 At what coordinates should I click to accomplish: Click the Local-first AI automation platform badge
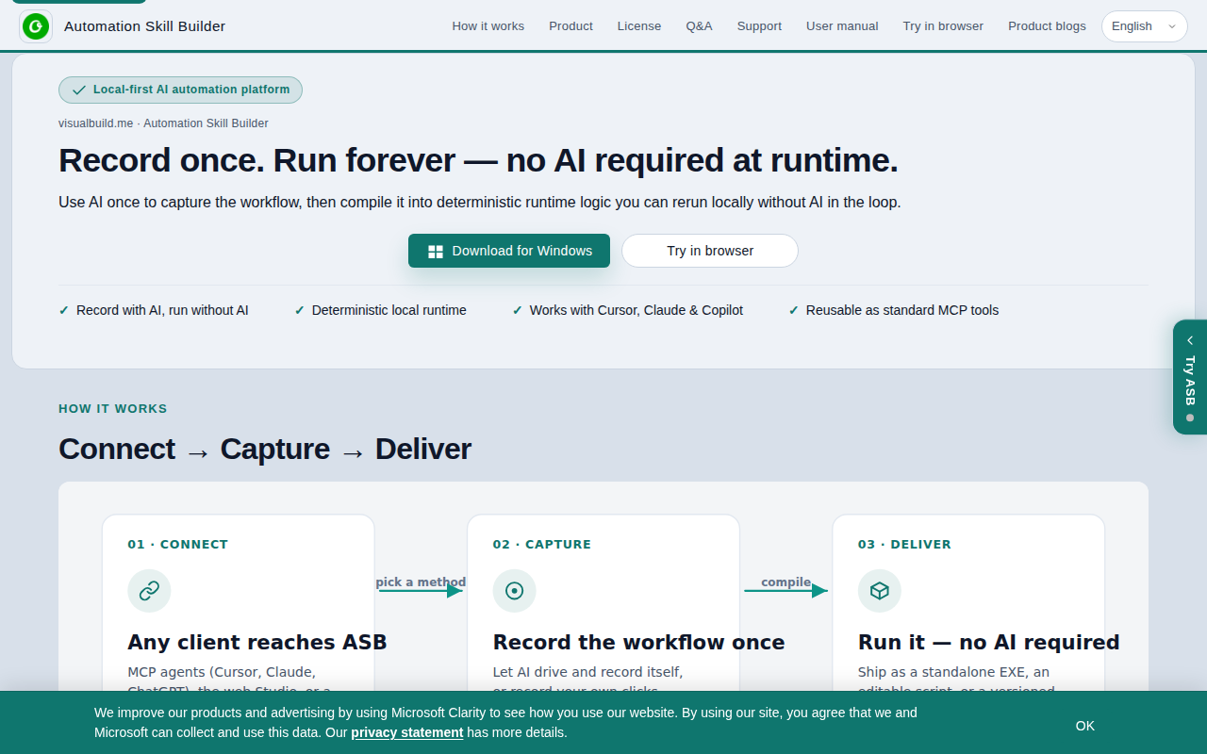[x=180, y=90]
